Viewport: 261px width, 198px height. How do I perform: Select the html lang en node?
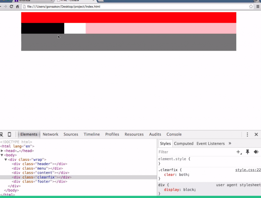[x=17, y=146]
